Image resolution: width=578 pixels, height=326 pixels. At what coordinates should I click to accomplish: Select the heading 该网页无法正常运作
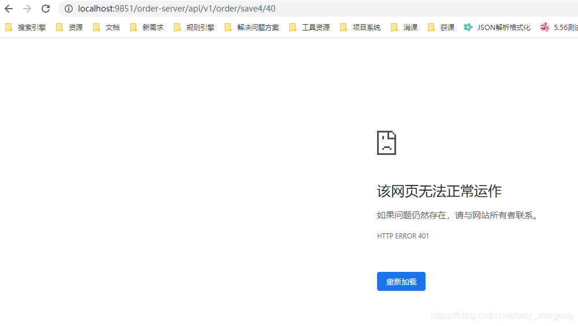tap(439, 191)
